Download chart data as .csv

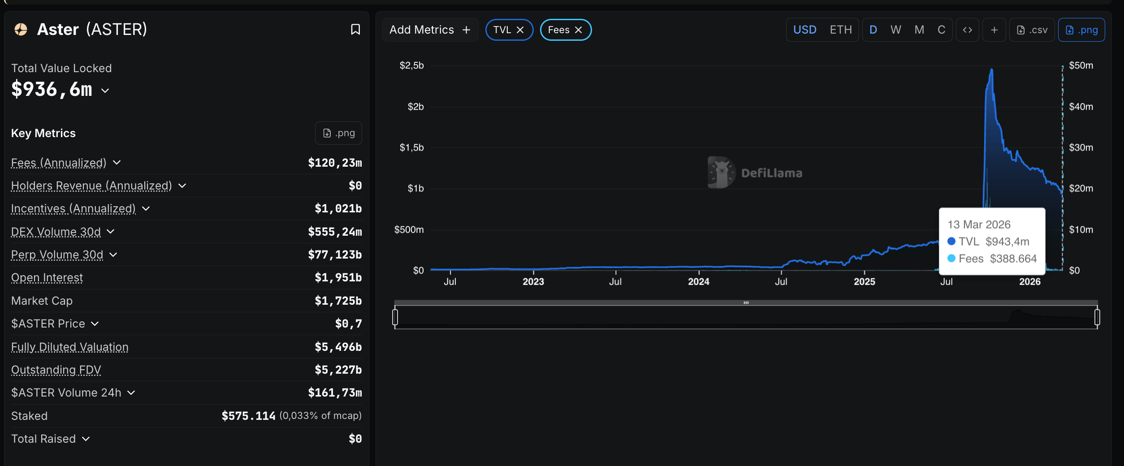click(1032, 30)
